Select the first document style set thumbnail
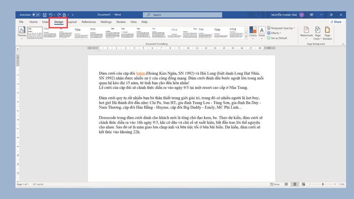The width and height of the screenshot is (354, 199). (x=35, y=33)
